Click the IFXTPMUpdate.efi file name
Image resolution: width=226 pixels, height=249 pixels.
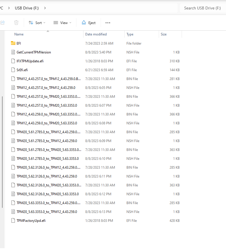pos(30,61)
